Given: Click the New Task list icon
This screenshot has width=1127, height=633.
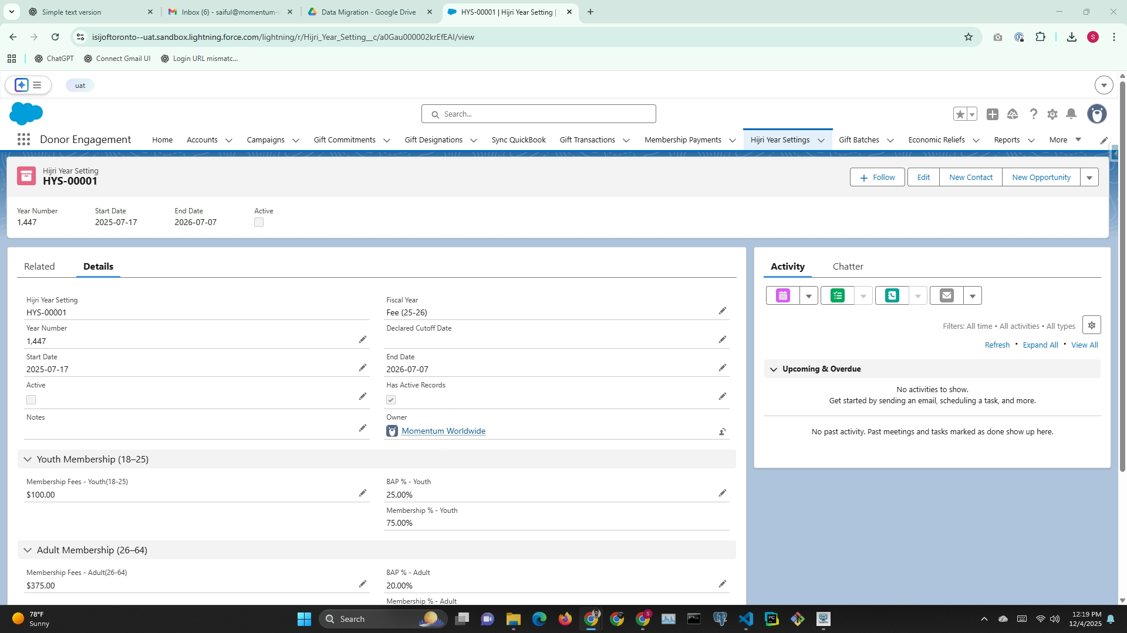Looking at the screenshot, I should pos(838,296).
